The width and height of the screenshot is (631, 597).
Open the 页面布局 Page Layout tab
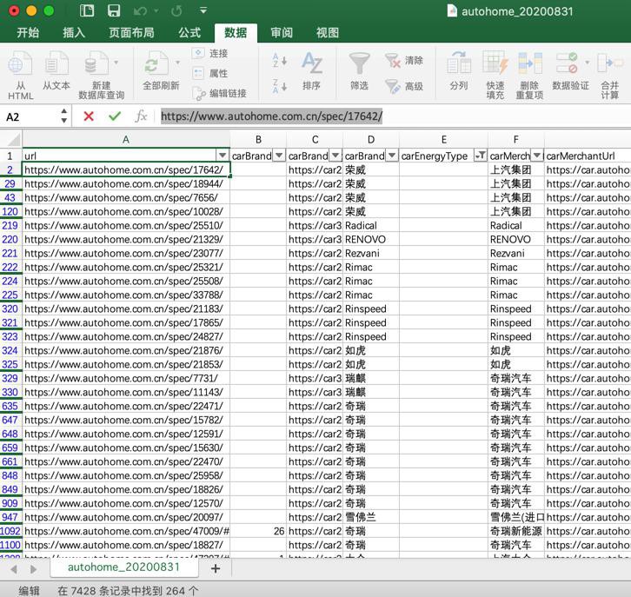coord(131,32)
